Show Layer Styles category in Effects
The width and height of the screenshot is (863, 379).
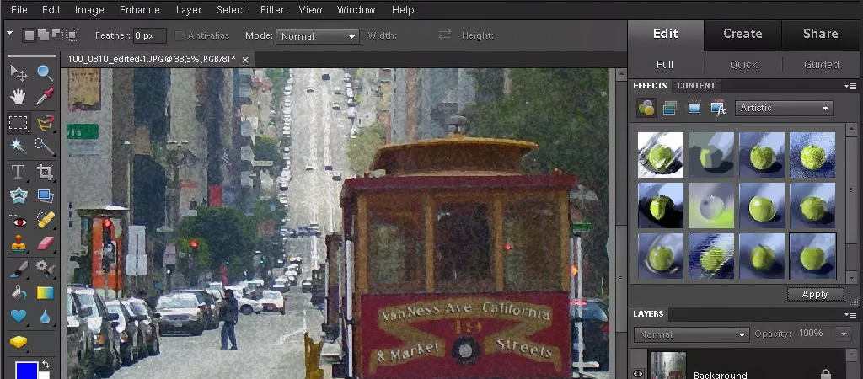670,109
